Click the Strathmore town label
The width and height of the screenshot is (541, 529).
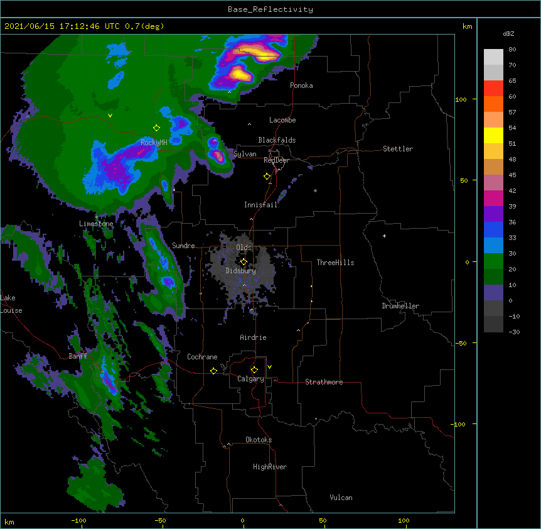pos(324,382)
